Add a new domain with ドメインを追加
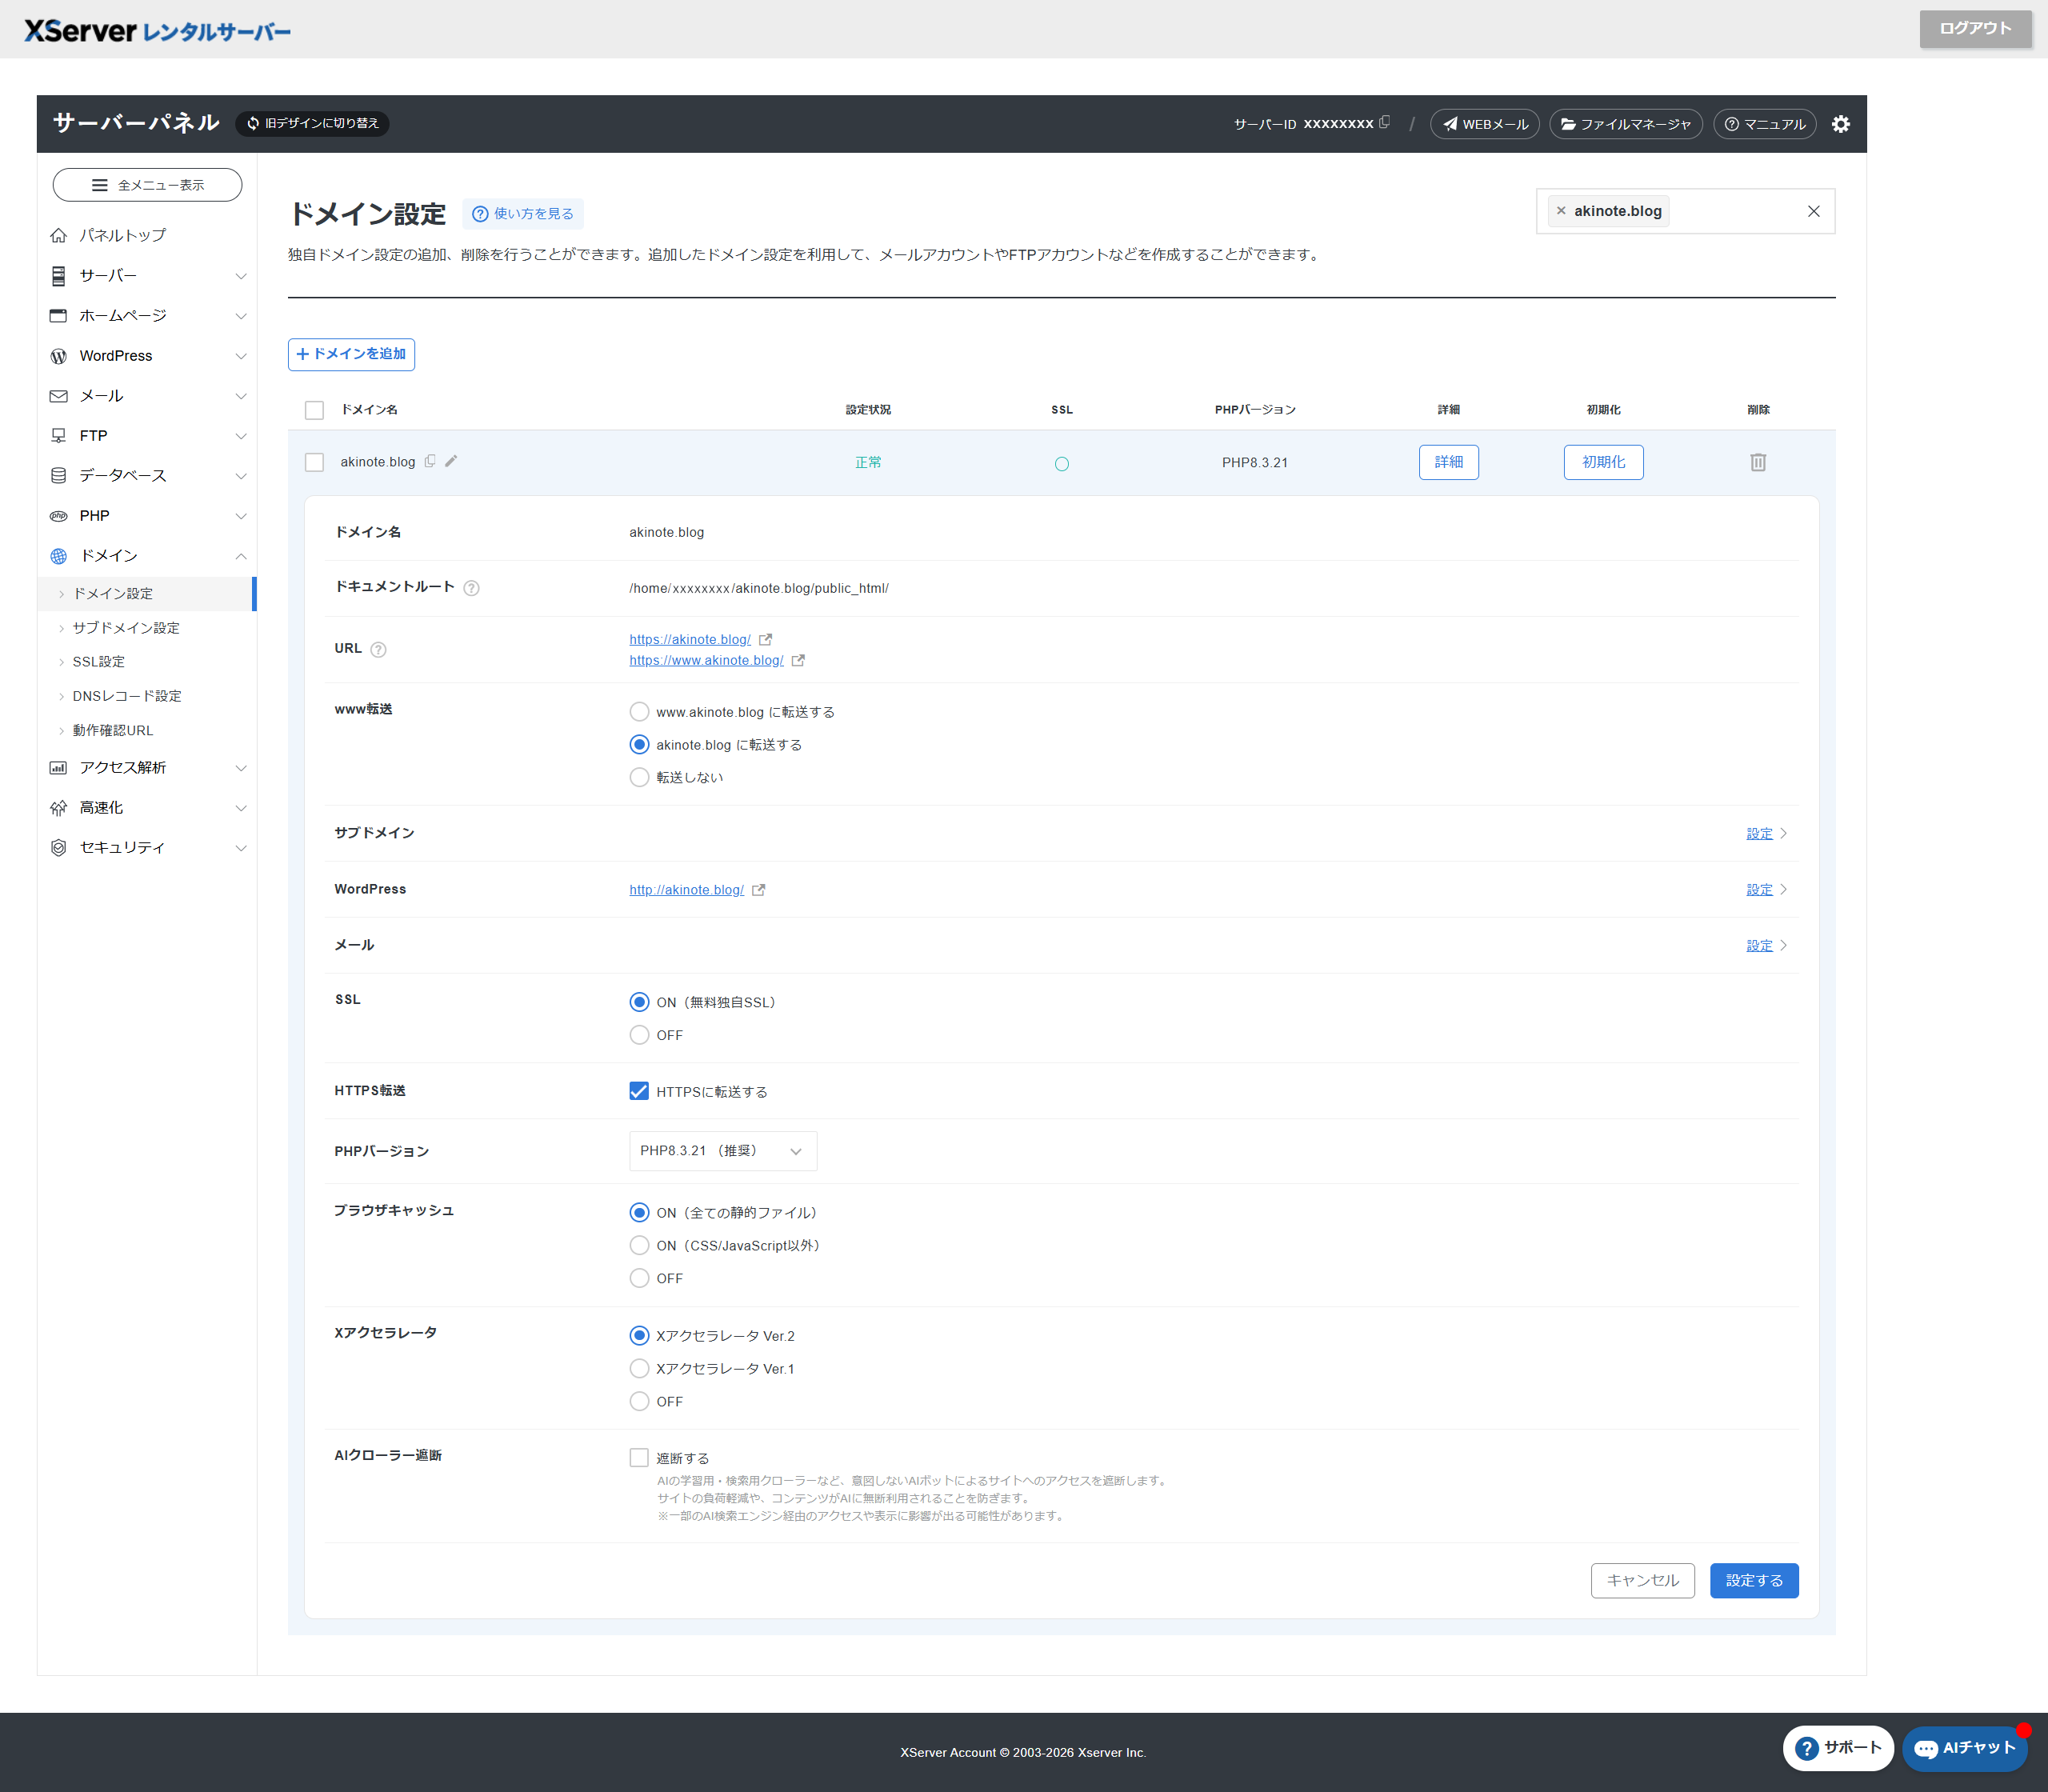Viewport: 2048px width, 1792px height. [351, 354]
